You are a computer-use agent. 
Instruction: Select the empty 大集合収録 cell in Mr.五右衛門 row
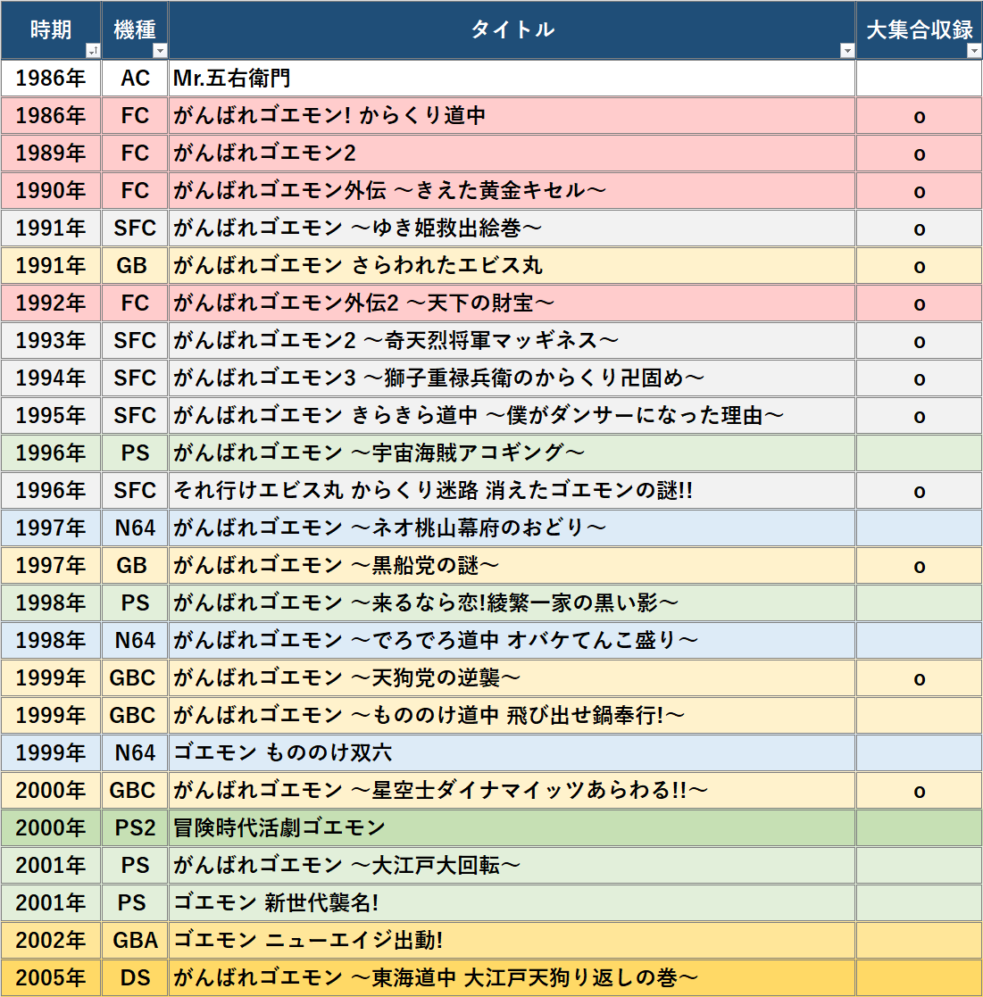pos(920,79)
